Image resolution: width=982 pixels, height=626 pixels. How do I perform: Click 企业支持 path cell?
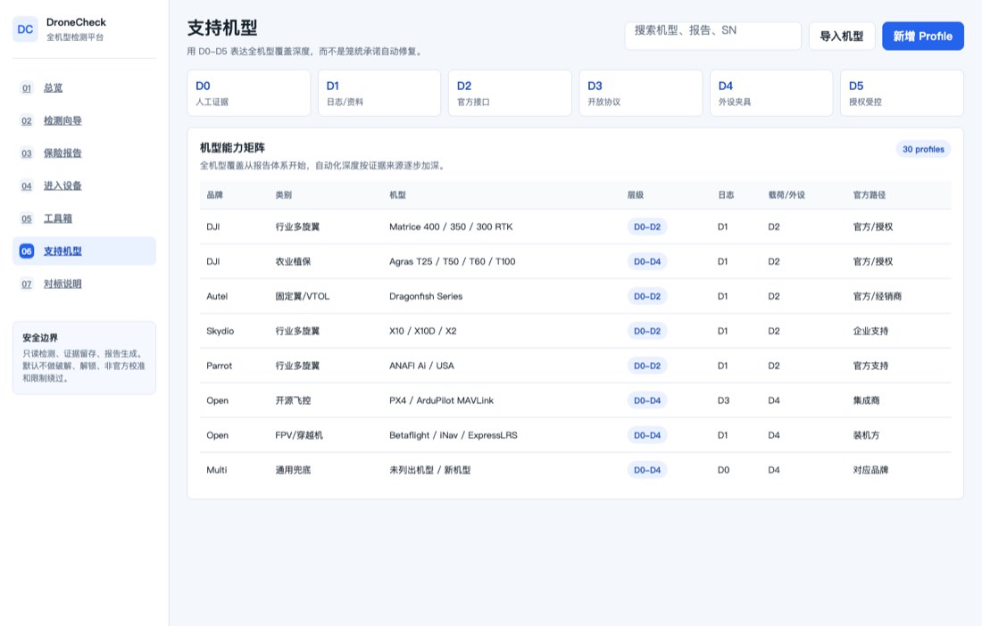870,331
